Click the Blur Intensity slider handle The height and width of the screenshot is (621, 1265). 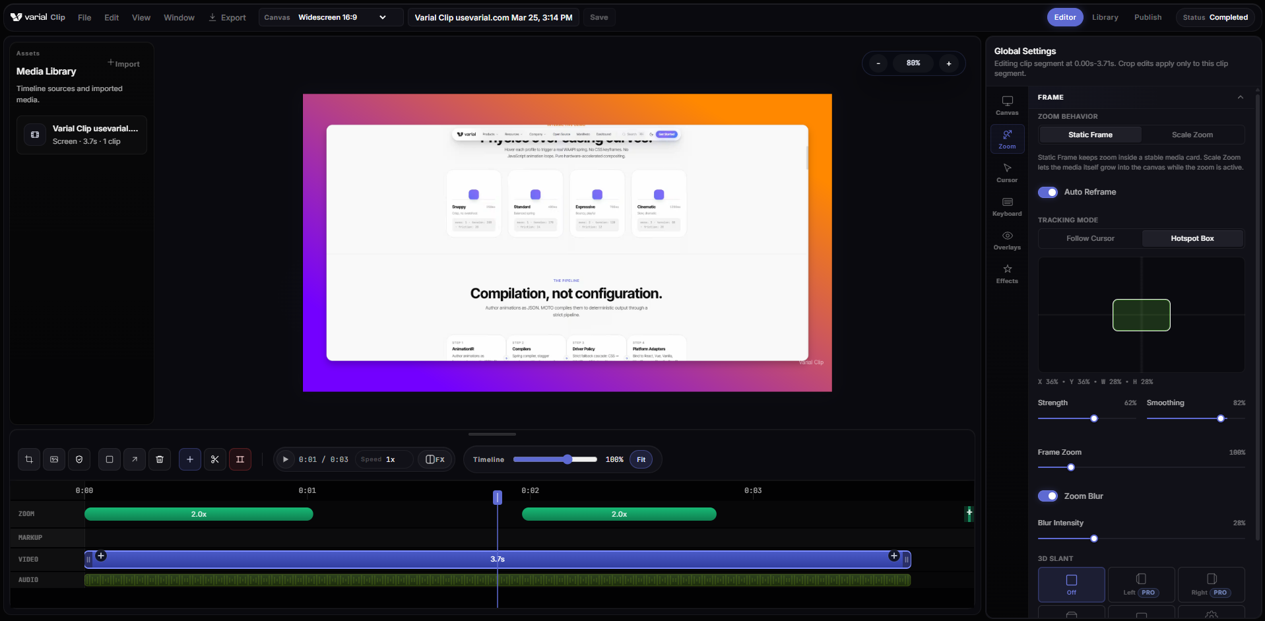(x=1094, y=539)
